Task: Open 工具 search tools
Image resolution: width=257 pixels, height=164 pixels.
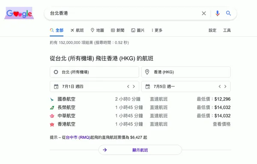Action: coord(227,30)
